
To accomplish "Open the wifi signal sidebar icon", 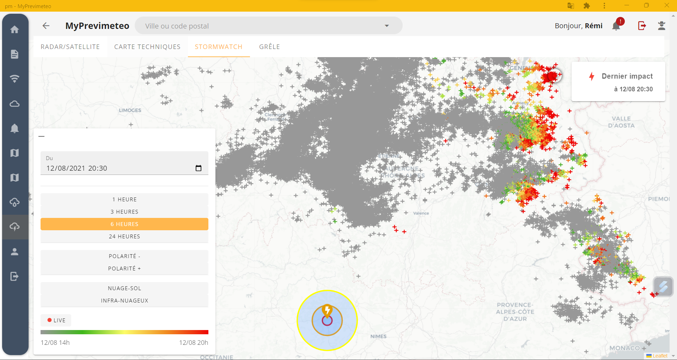I will [14, 79].
